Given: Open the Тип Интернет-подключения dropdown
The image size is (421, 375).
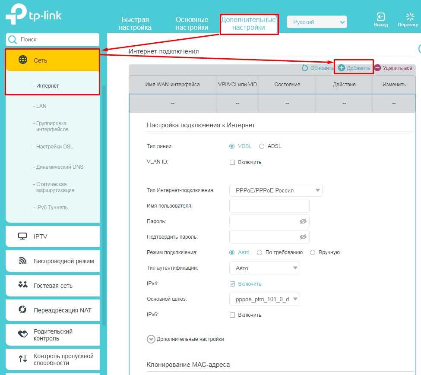Looking at the screenshot, I should [x=275, y=190].
